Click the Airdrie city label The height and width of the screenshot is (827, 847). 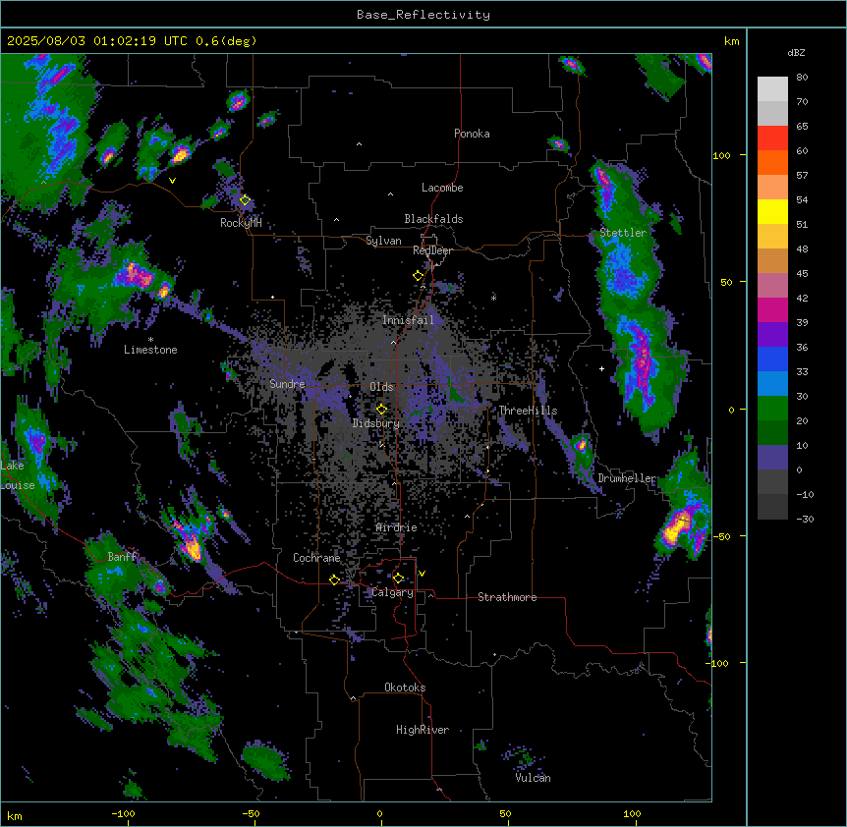point(397,527)
